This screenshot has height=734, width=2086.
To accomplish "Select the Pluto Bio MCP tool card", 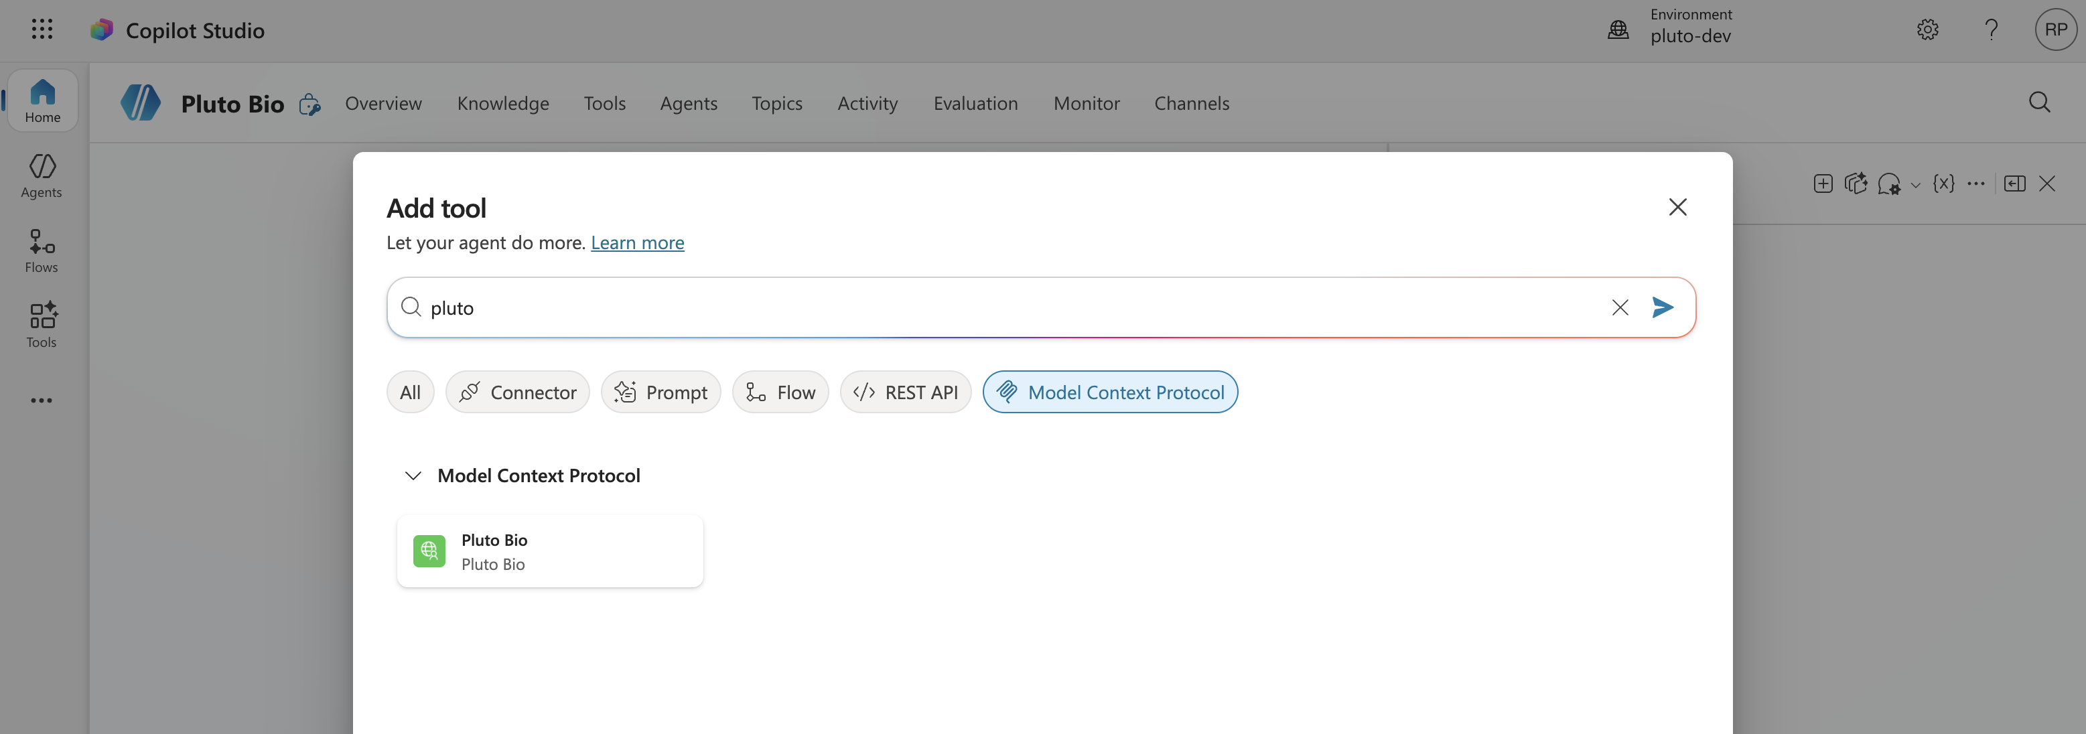I will (550, 551).
